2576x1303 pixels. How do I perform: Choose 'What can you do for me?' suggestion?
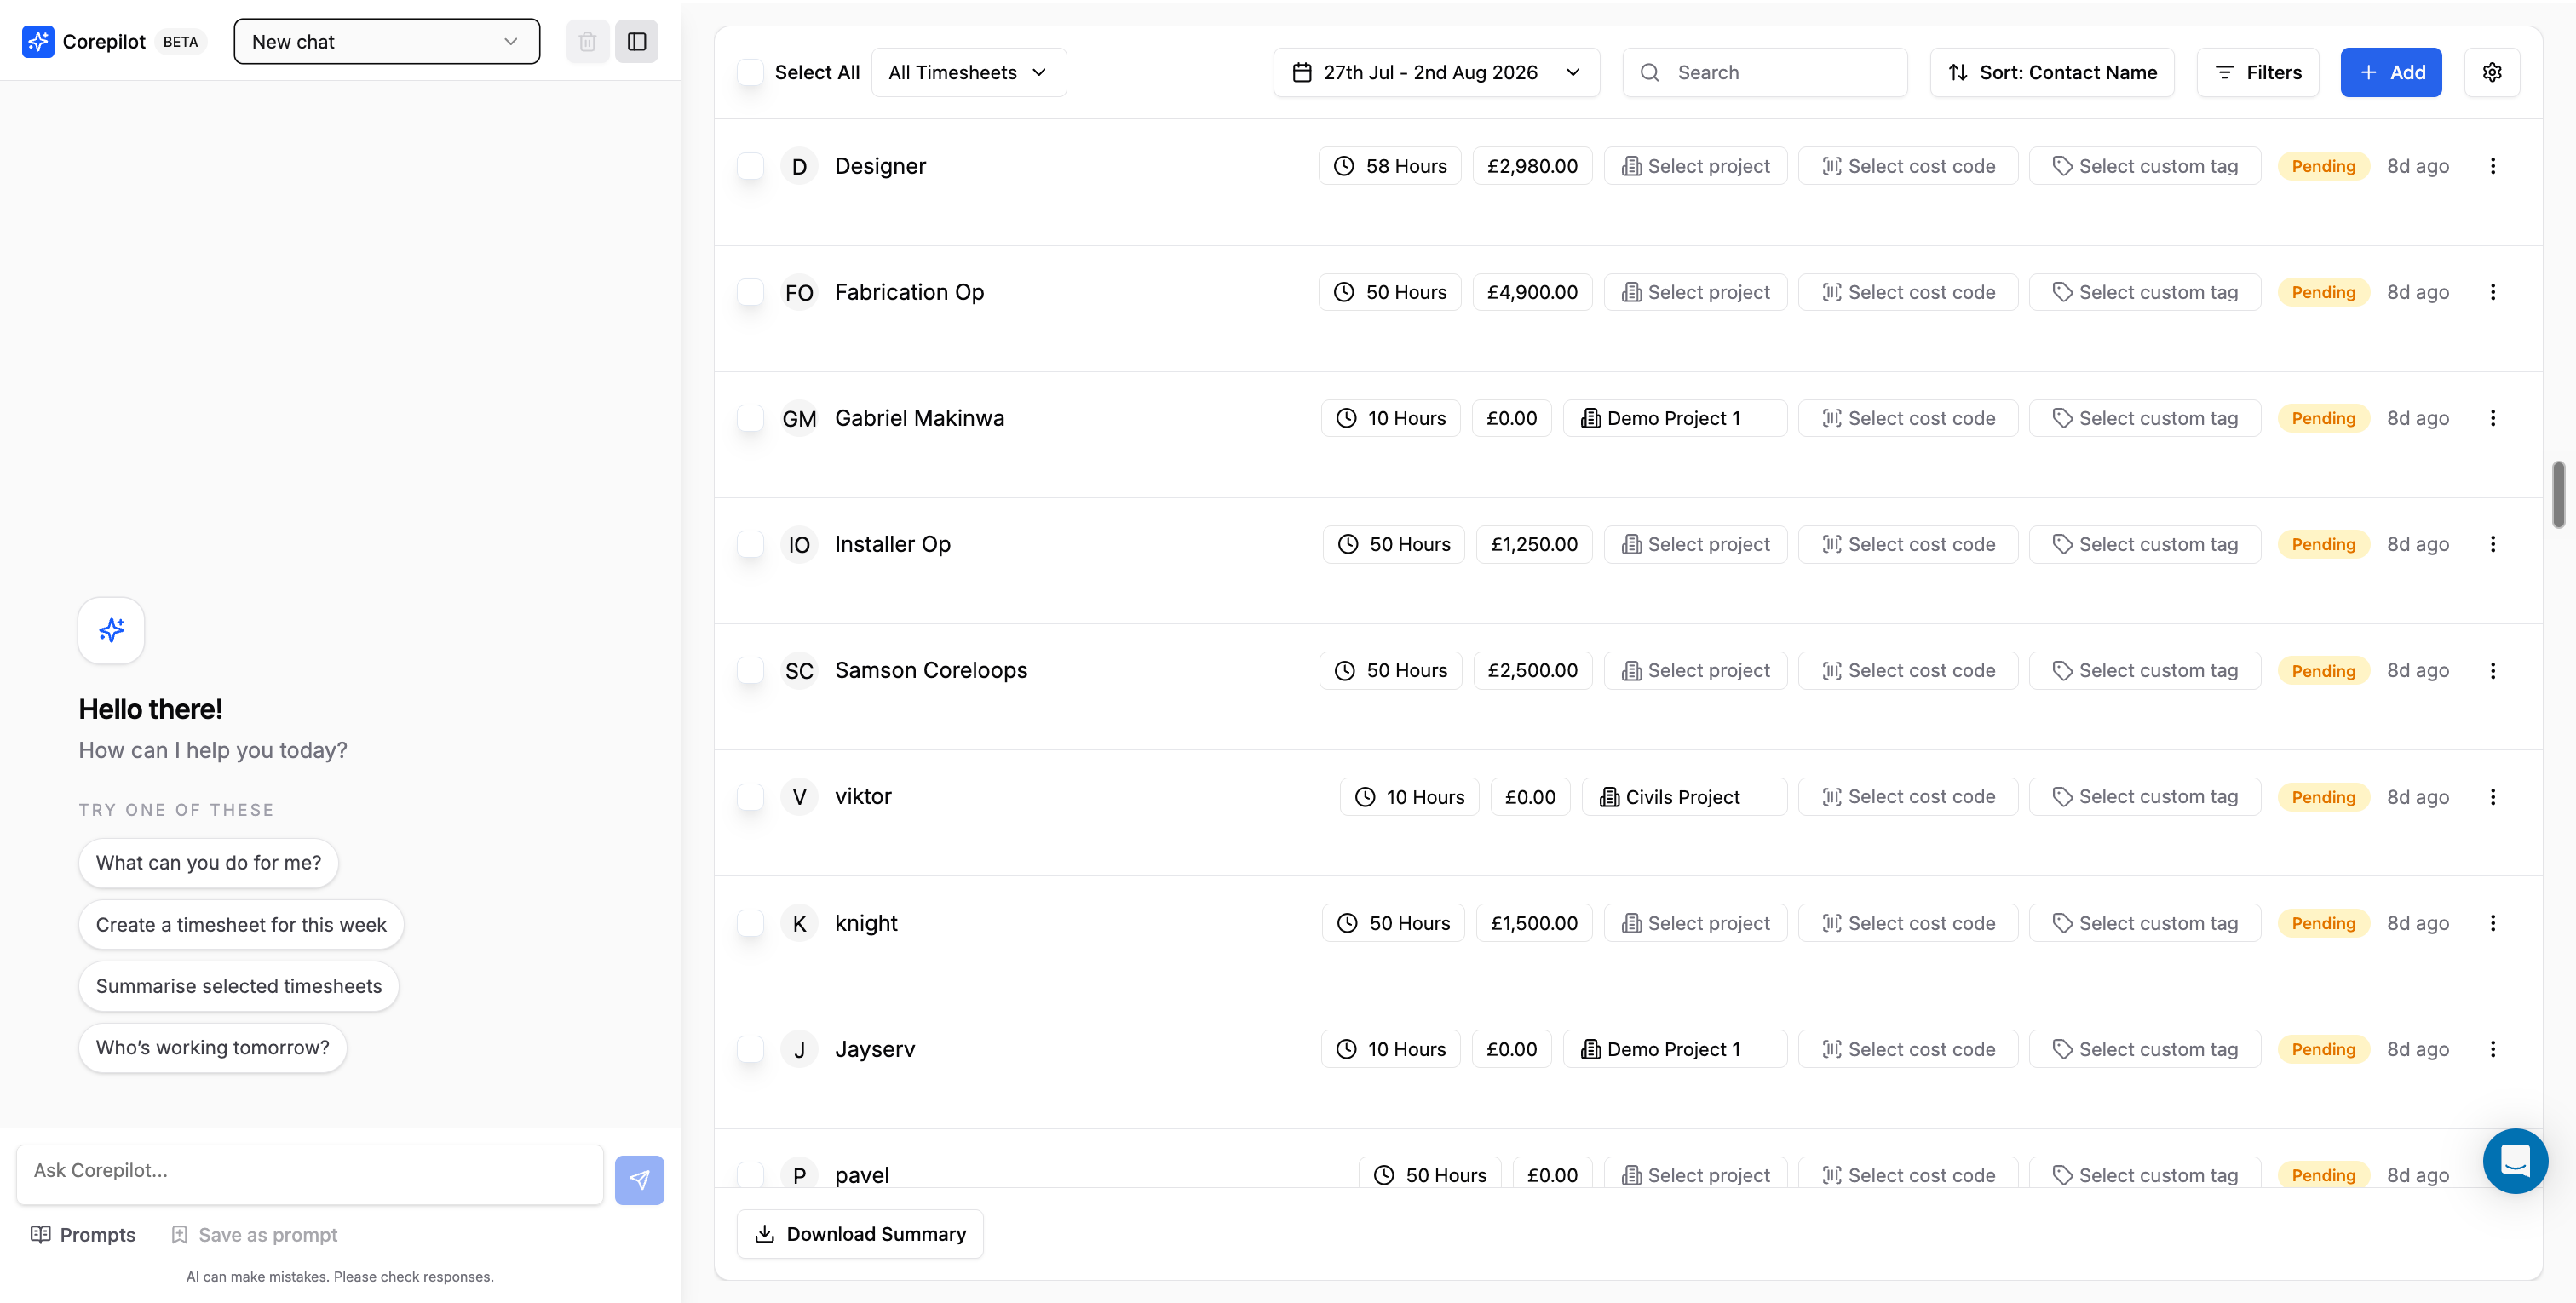pyautogui.click(x=208, y=863)
